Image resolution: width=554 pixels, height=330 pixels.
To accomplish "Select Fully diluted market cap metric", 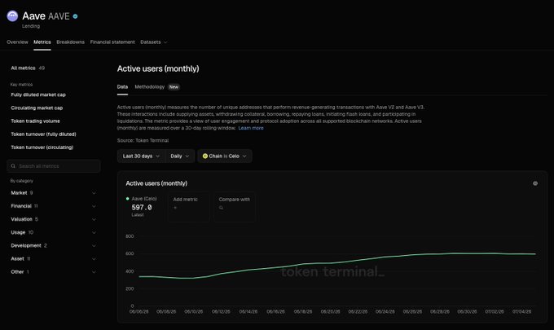I will point(38,95).
